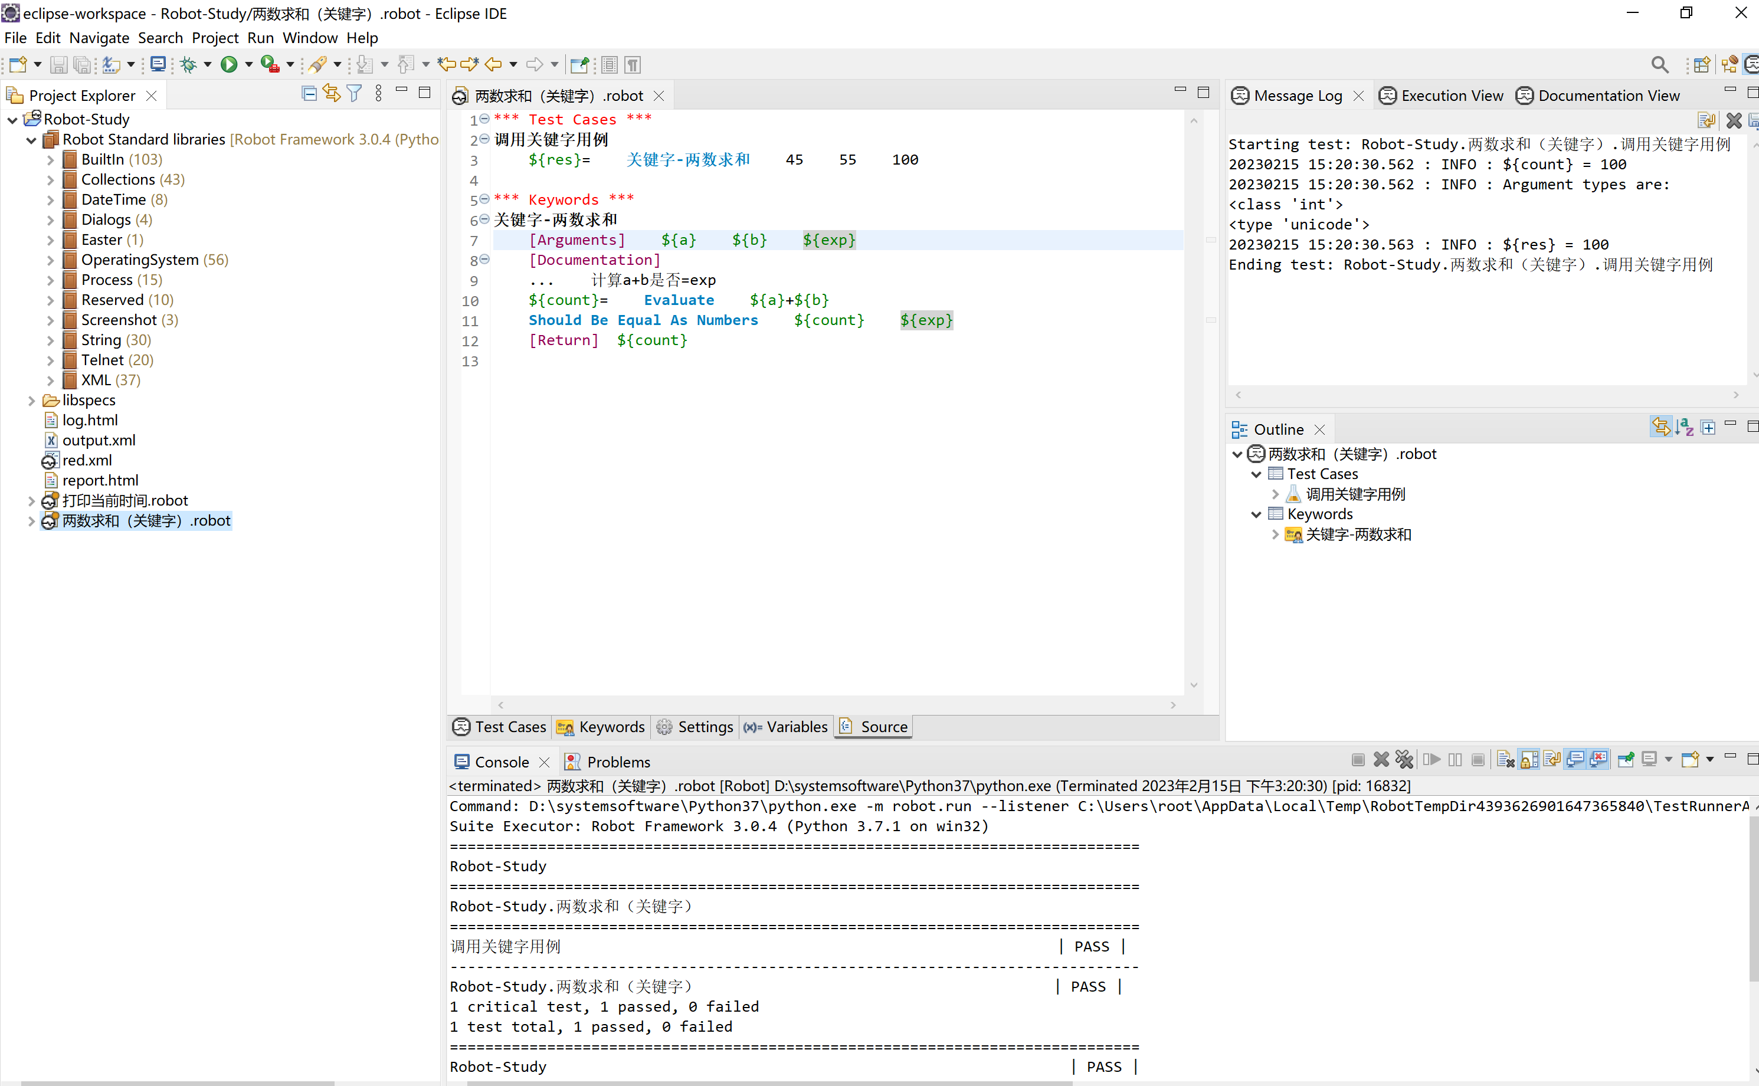Open the Navigate menu
1759x1086 pixels.
click(99, 37)
